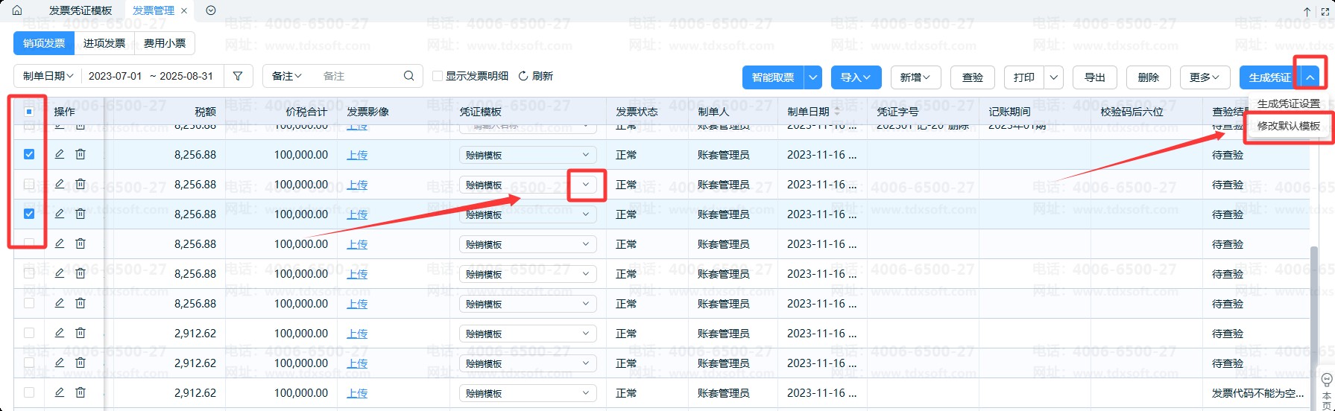1335x411 pixels.
Task: Sort by the 制单日期 column sort icon
Action: click(836, 112)
